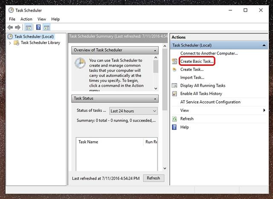The height and width of the screenshot is (199, 273).
Task: Click the overview text scroll-down arrow
Action: tap(156, 88)
